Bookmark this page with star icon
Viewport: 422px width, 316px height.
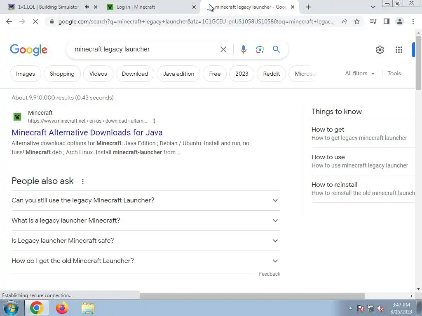coord(357,21)
